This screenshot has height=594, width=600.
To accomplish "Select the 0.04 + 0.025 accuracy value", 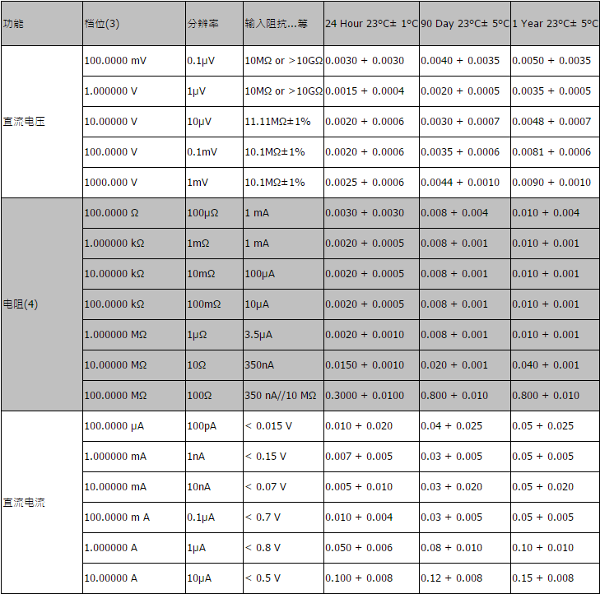I will click(452, 426).
